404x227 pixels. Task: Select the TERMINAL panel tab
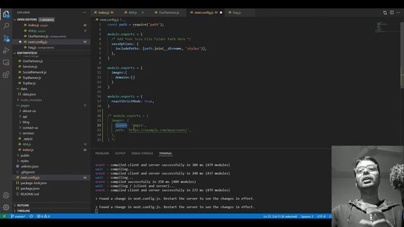point(165,153)
